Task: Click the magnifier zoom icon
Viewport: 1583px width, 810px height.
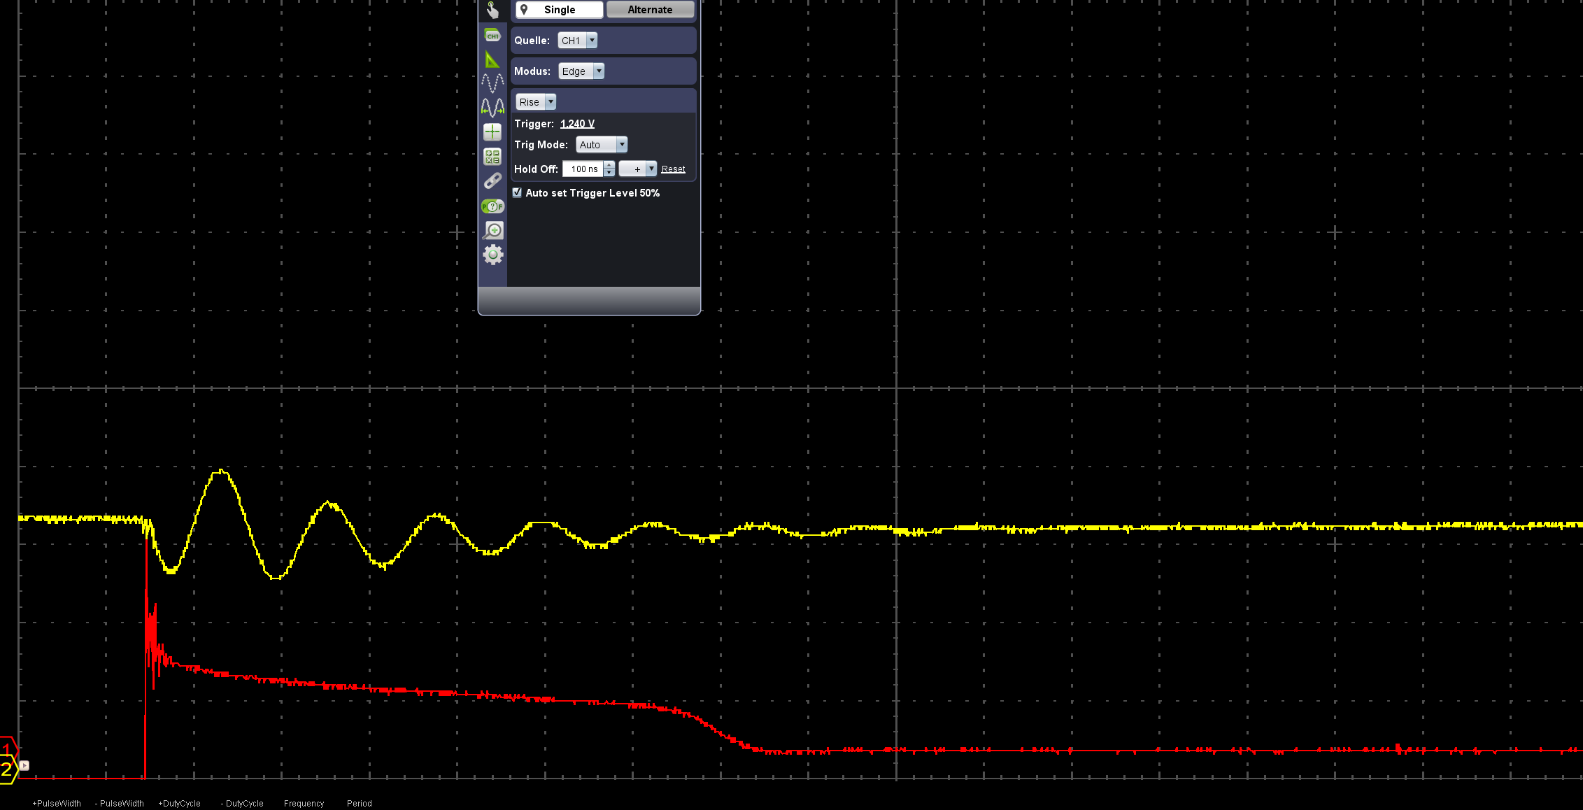Action: (x=493, y=230)
